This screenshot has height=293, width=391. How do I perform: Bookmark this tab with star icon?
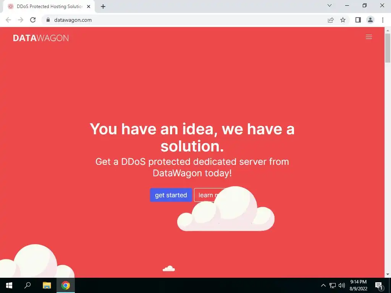pyautogui.click(x=343, y=20)
